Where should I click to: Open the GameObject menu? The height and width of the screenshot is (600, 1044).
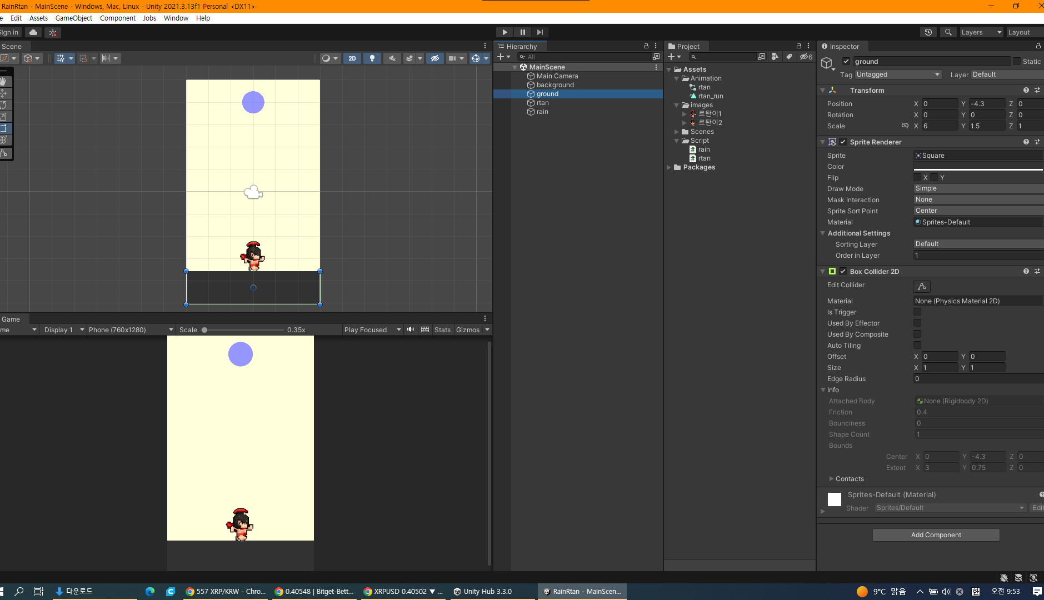(x=74, y=18)
